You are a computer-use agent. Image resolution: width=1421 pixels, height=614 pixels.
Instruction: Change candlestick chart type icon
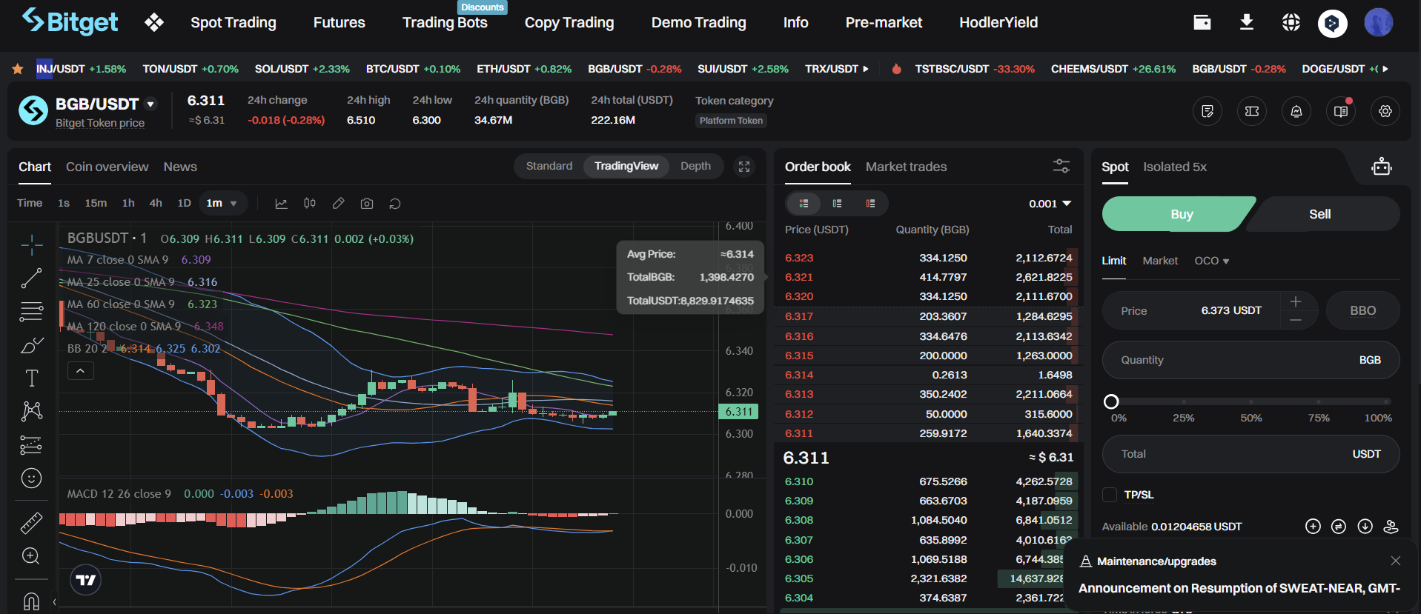pos(310,204)
